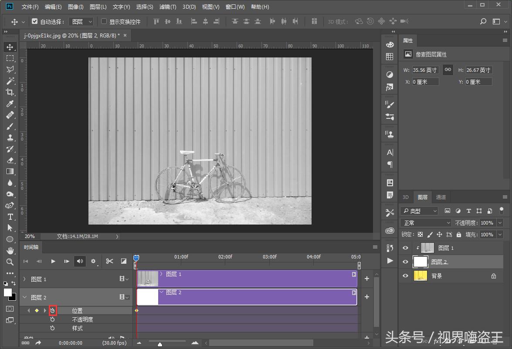This screenshot has height=349, width=512.
Task: Select the Type tool in toolbar
Action: tap(10, 217)
